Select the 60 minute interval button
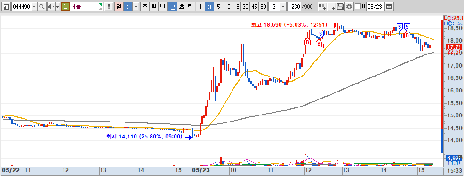 (x=263, y=7)
